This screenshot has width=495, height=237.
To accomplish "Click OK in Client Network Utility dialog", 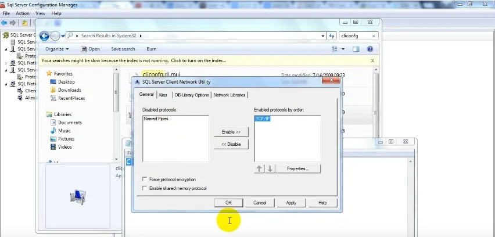I will point(228,203).
